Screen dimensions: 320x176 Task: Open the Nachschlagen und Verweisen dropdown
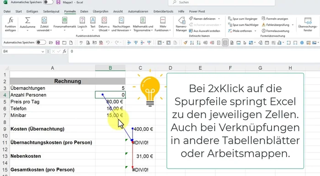[x=121, y=24]
